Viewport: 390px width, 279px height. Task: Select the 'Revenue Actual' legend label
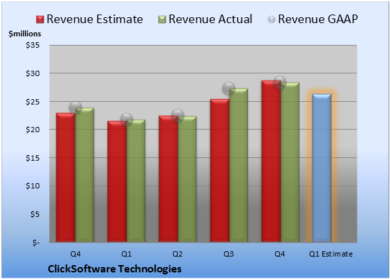pyautogui.click(x=210, y=19)
